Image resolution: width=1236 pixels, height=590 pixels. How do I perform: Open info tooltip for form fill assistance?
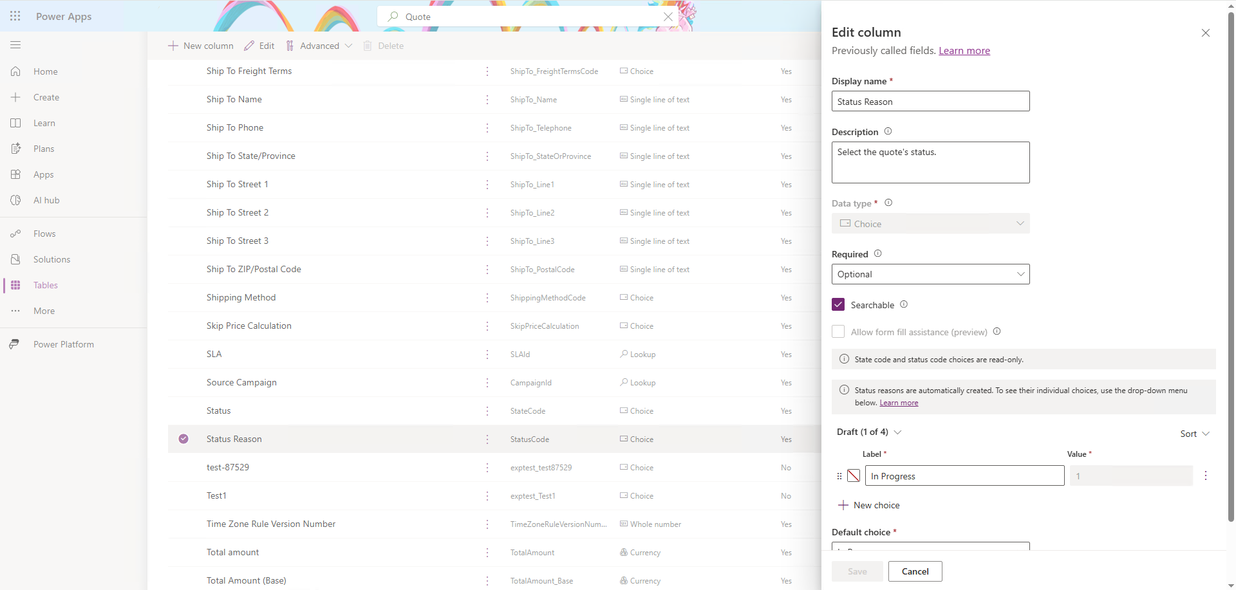point(997,331)
